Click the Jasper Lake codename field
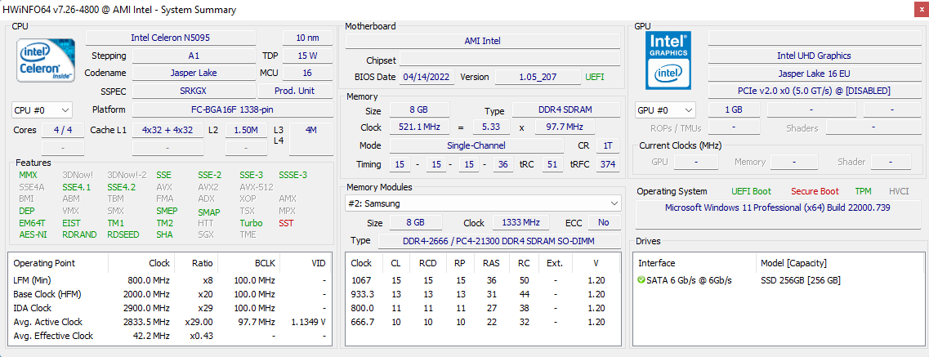 [x=194, y=73]
